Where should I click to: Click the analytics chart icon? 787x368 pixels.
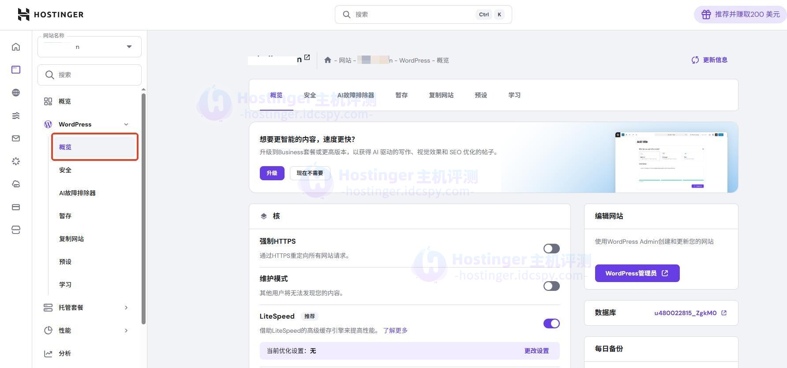click(48, 353)
